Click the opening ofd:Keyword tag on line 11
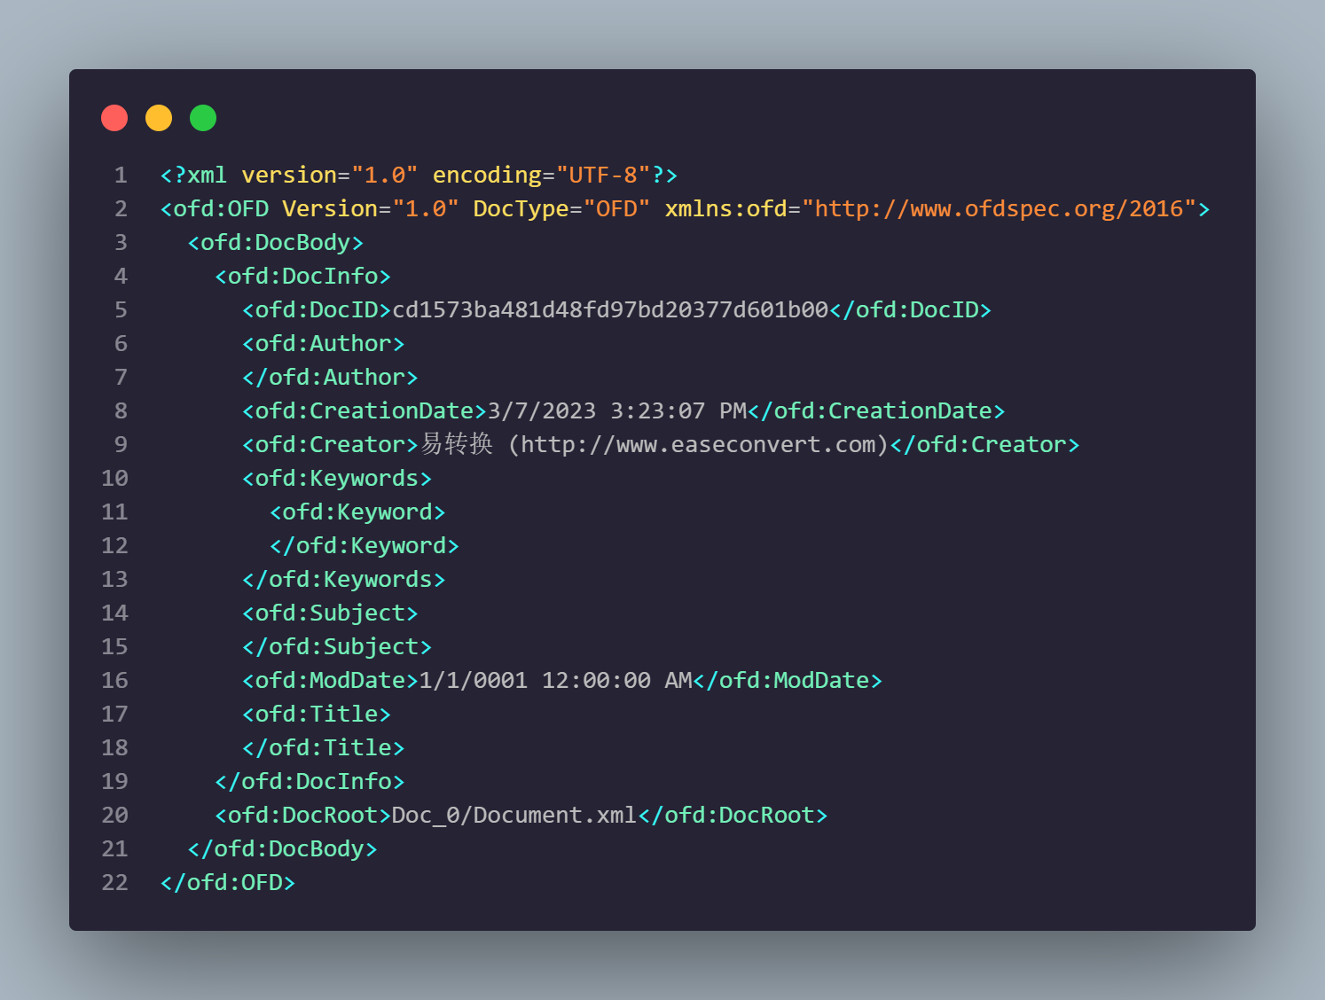Screen dimensions: 1325x1000 click(x=357, y=512)
